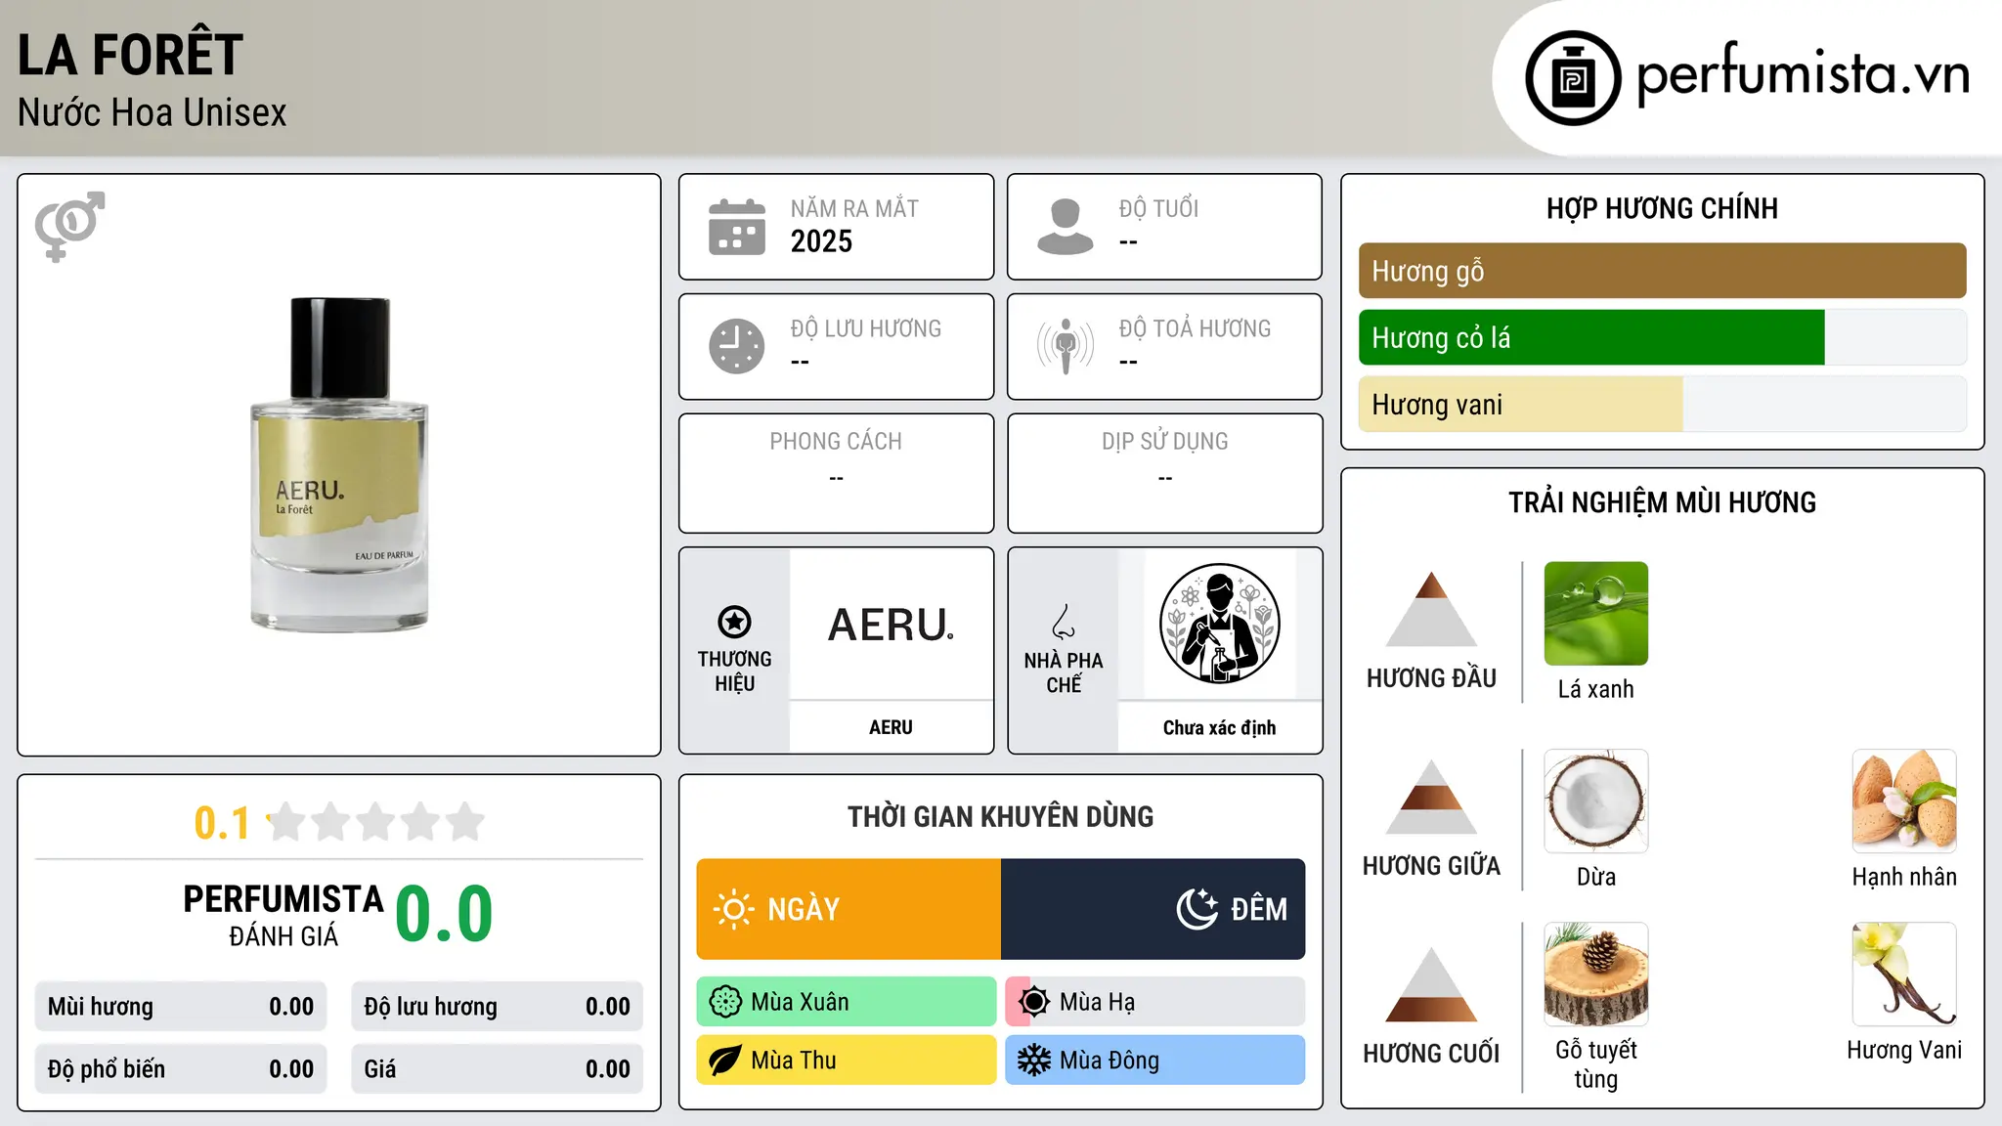Click the Hương vani accord bar

(1662, 404)
